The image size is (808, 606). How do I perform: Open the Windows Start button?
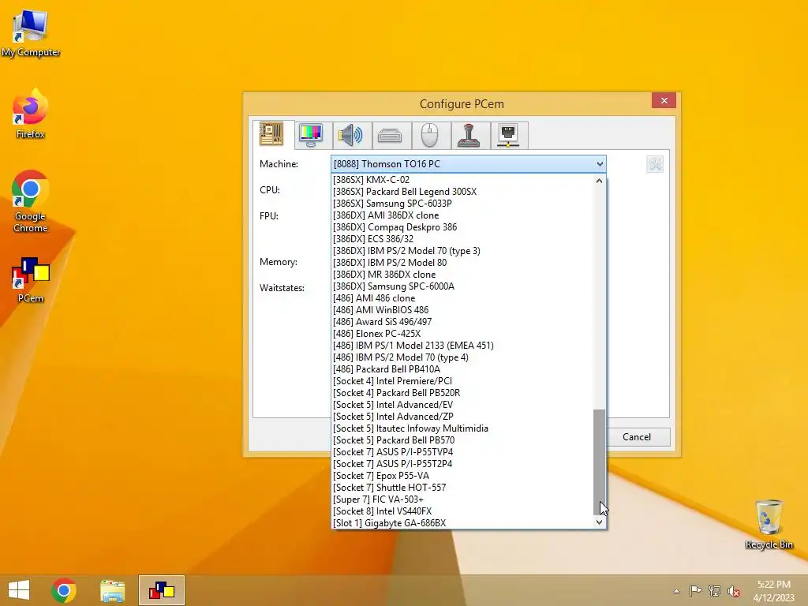(x=19, y=590)
